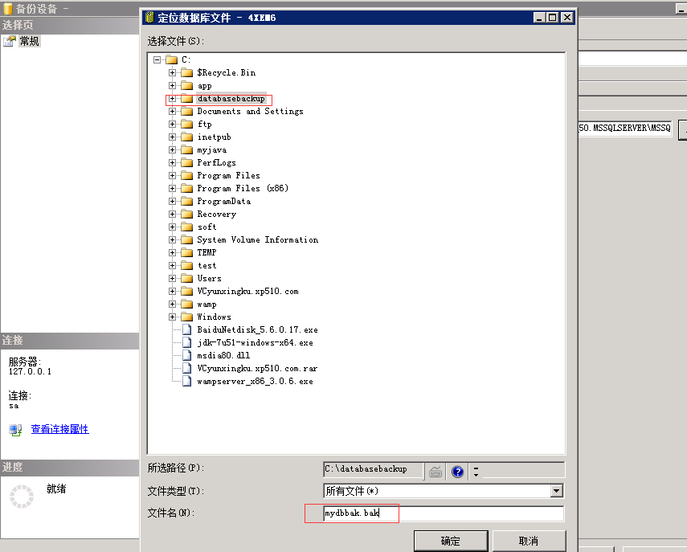Click the 所选路径 path field
Viewport: 687px width, 552px height.
pos(374,469)
